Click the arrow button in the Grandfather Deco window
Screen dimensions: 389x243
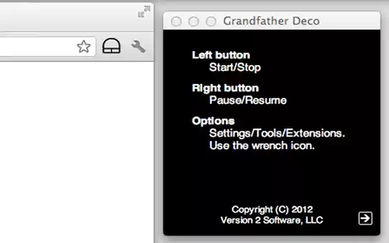[365, 218]
